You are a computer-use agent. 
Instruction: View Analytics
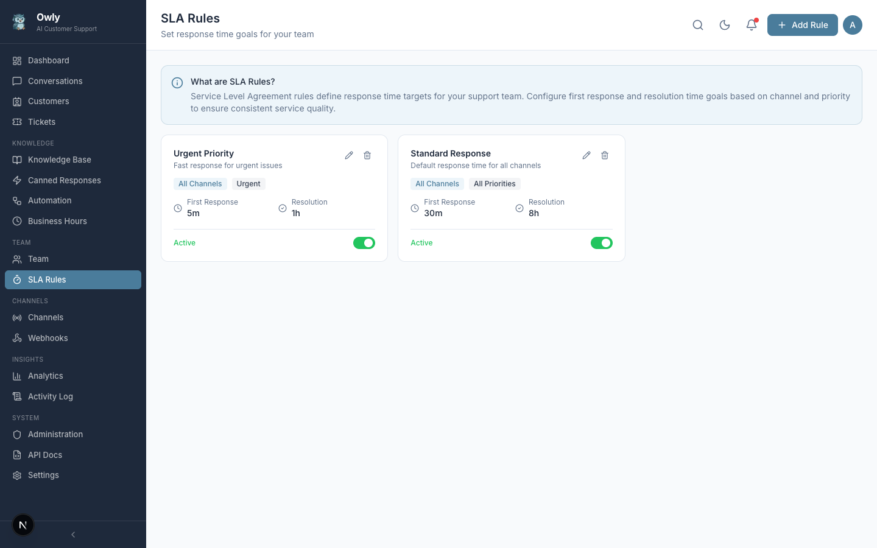(73, 376)
